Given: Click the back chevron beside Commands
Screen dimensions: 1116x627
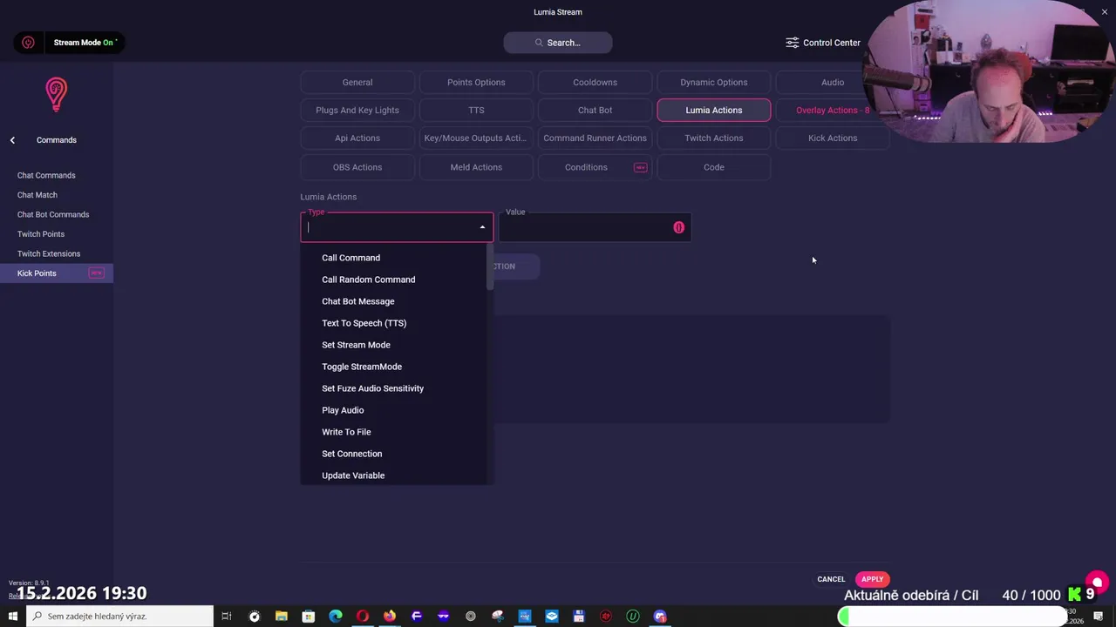Looking at the screenshot, I should click(12, 140).
